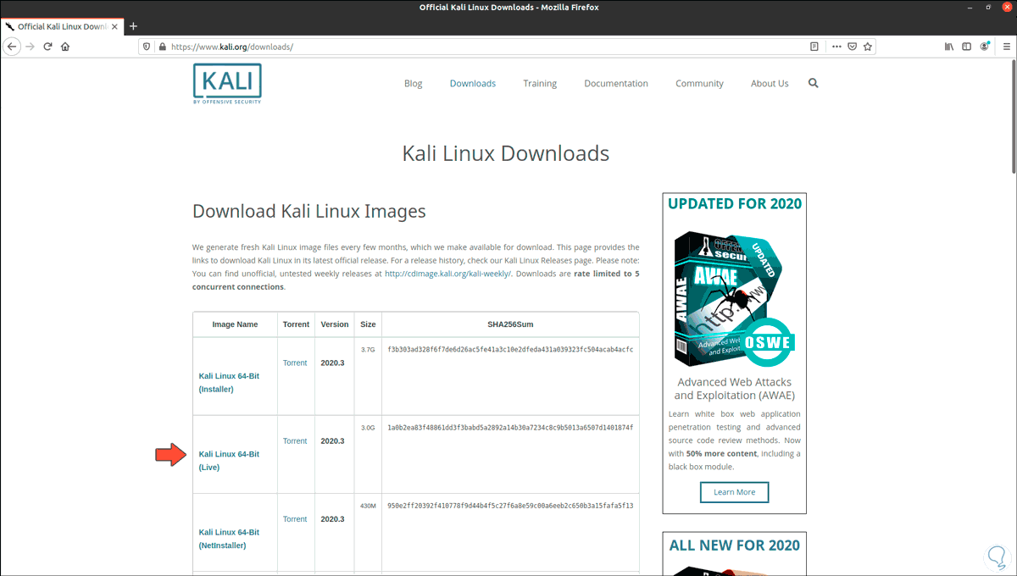Click Kali Linux 64-Bit (Installer) link

pos(229,382)
